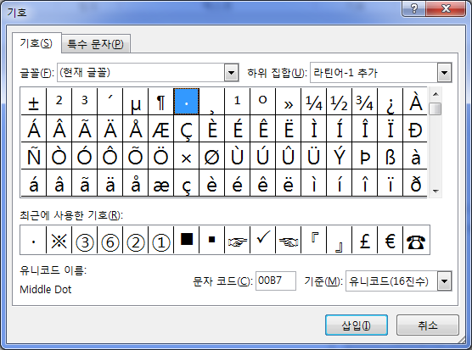The image size is (472, 350).
Task: Select the lowercase æ ligature symbol
Action: [x=160, y=183]
